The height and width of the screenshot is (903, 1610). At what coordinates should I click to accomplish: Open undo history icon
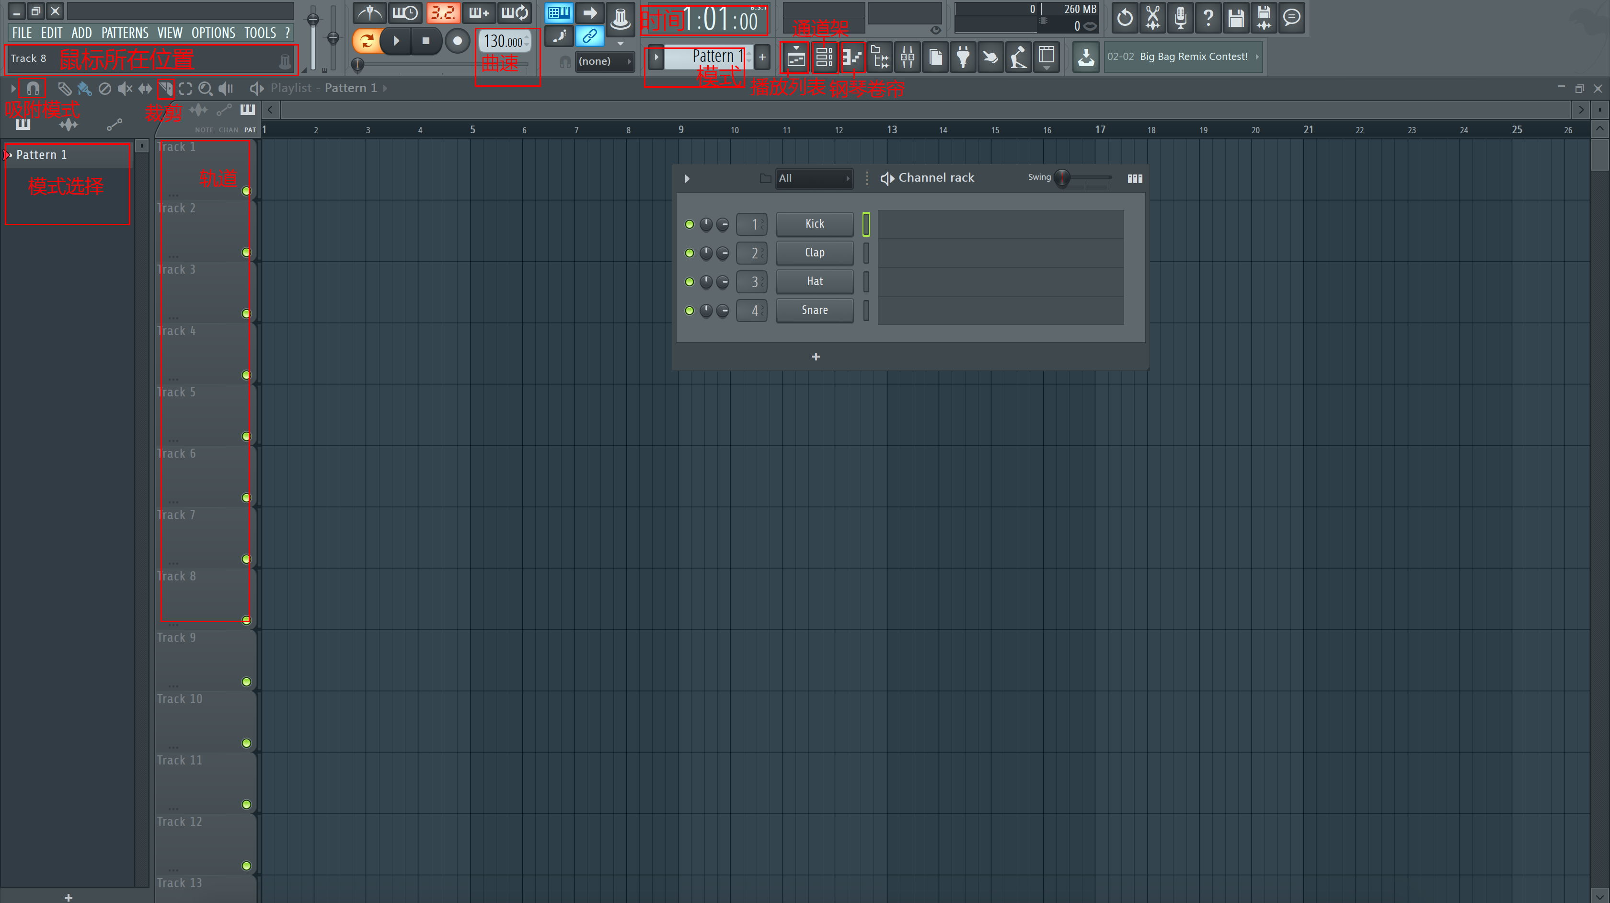1125,18
